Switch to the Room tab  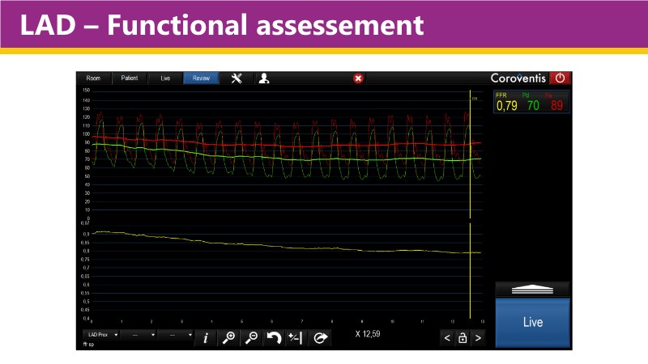point(93,78)
